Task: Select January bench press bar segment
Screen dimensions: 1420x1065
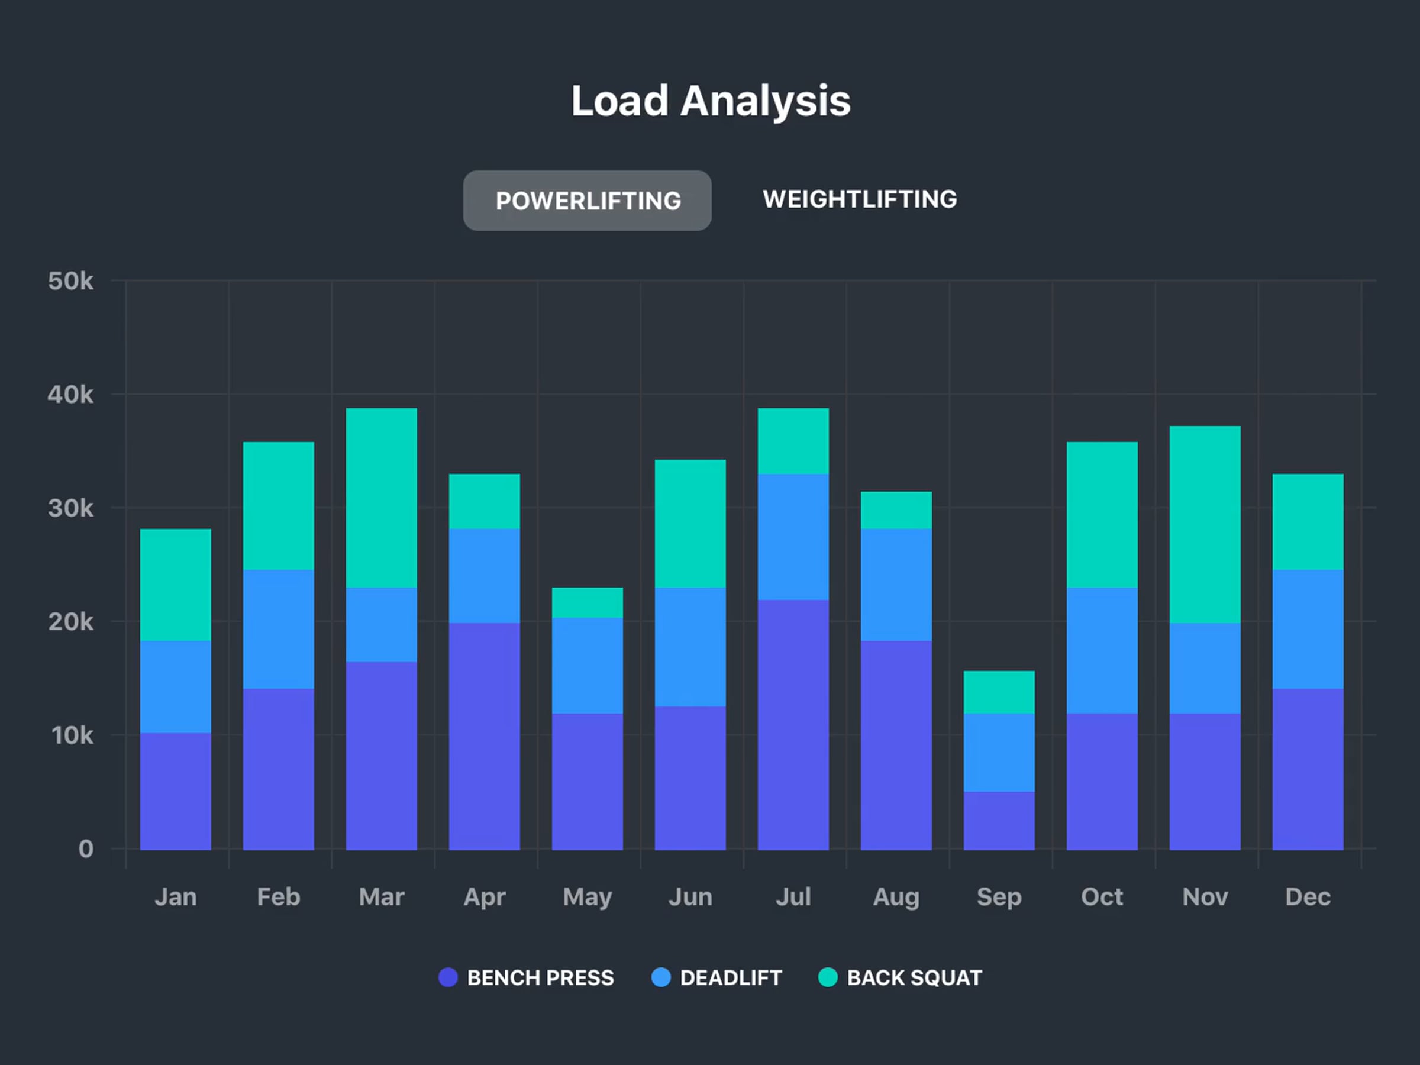Action: [x=175, y=791]
